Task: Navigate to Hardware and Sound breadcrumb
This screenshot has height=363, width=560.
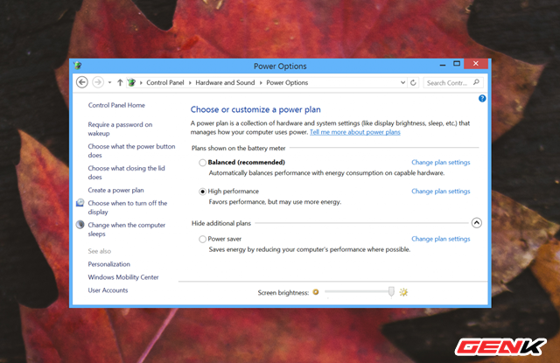Action: click(225, 82)
